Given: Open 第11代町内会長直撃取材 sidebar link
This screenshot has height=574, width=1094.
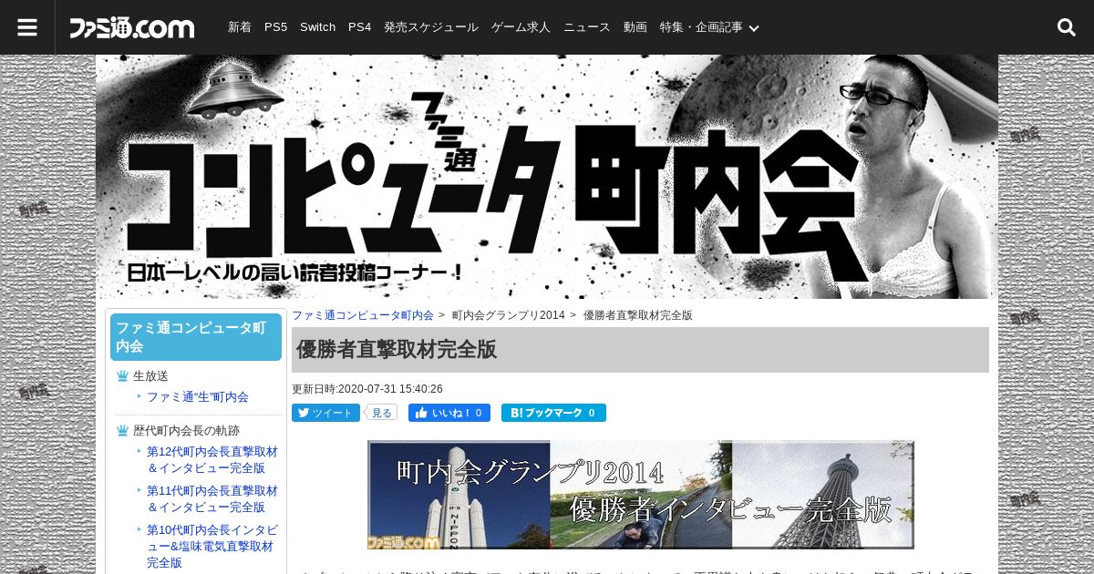Looking at the screenshot, I should [x=212, y=499].
